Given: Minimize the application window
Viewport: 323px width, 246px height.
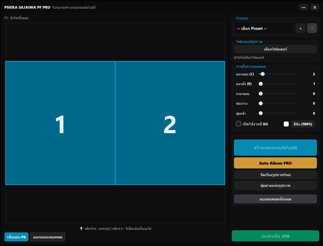Looking at the screenshot, I should pos(303,7).
